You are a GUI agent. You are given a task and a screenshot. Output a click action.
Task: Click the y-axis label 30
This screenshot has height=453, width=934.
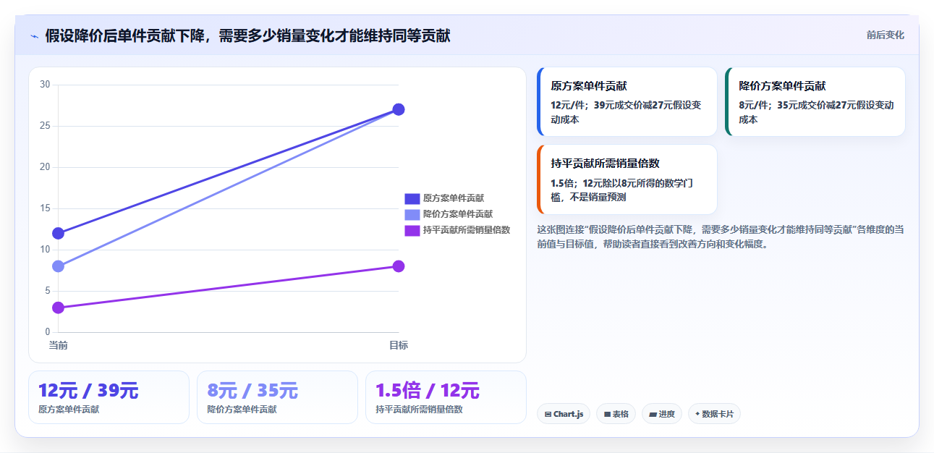[x=45, y=85]
